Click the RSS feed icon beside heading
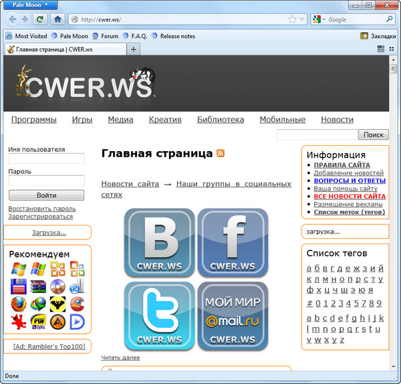 (221, 153)
